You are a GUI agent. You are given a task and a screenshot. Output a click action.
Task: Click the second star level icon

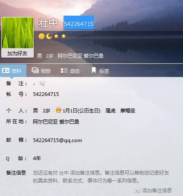tap(63, 36)
